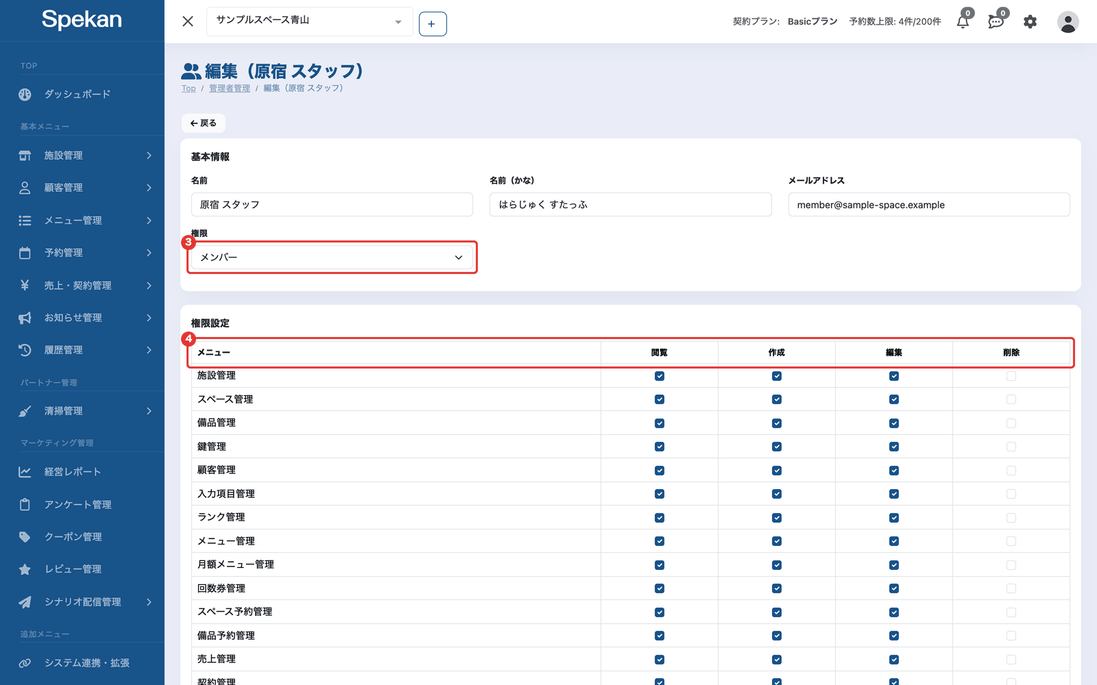Click the 顧客管理 person icon

click(25, 188)
